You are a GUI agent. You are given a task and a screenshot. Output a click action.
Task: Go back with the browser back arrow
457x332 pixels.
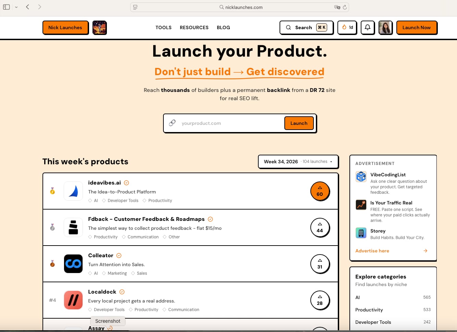tap(28, 7)
